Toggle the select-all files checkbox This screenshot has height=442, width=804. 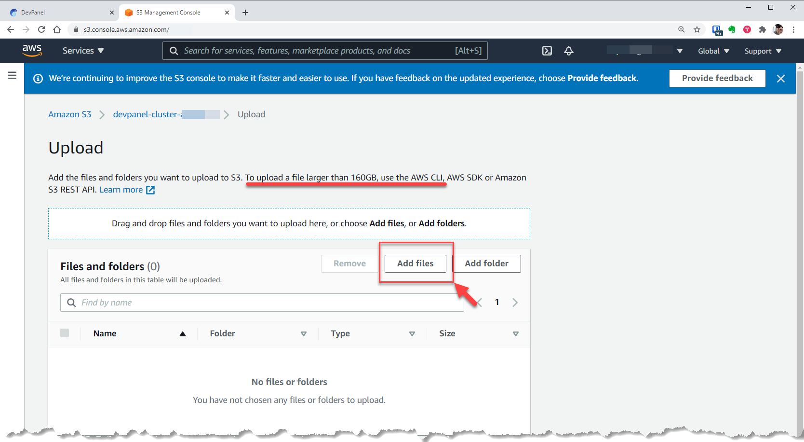pos(65,333)
